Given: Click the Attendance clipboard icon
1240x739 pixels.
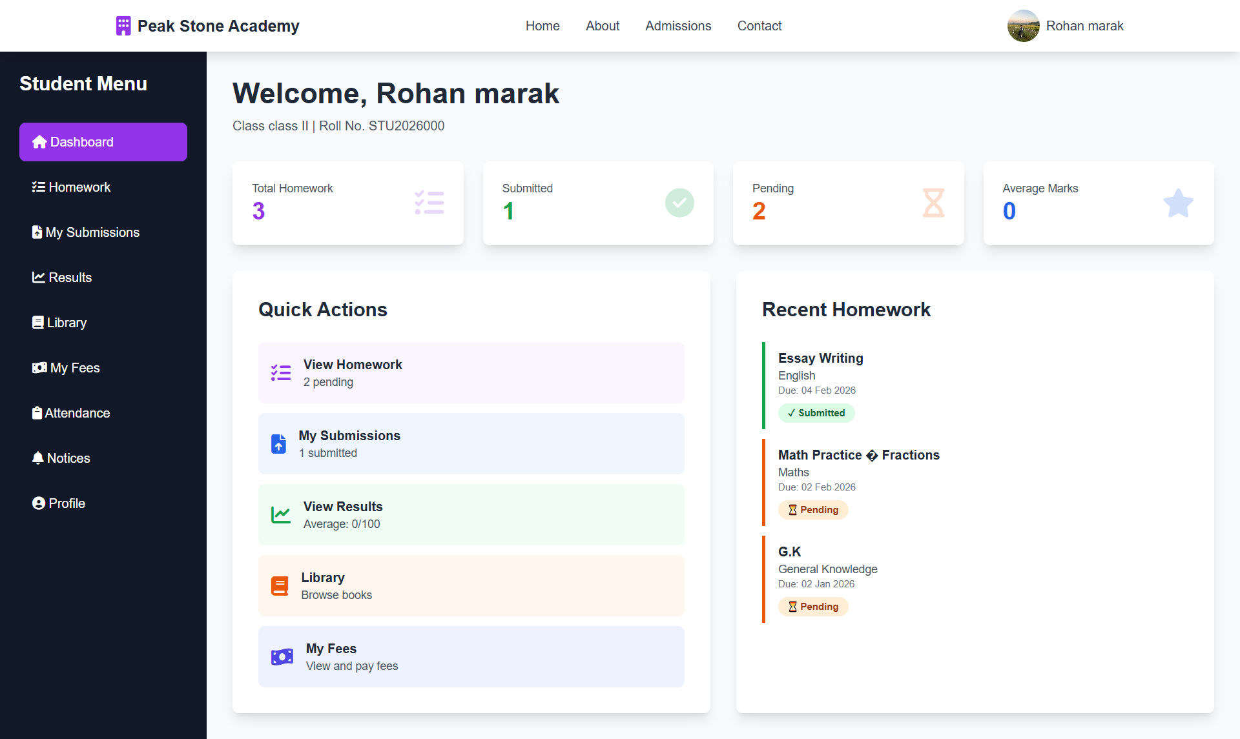Looking at the screenshot, I should coord(37,412).
